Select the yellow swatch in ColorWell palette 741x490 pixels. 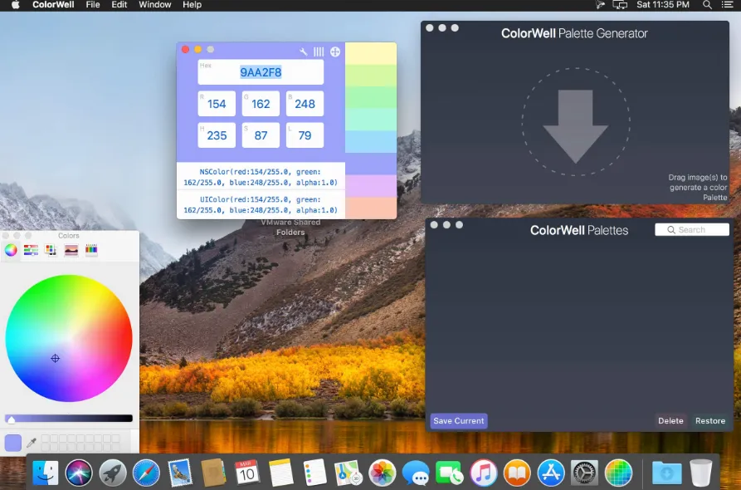click(371, 53)
